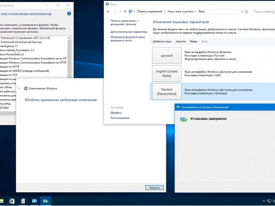
Task: Open the Store icon on the taskbar
Action: [x=12, y=201]
